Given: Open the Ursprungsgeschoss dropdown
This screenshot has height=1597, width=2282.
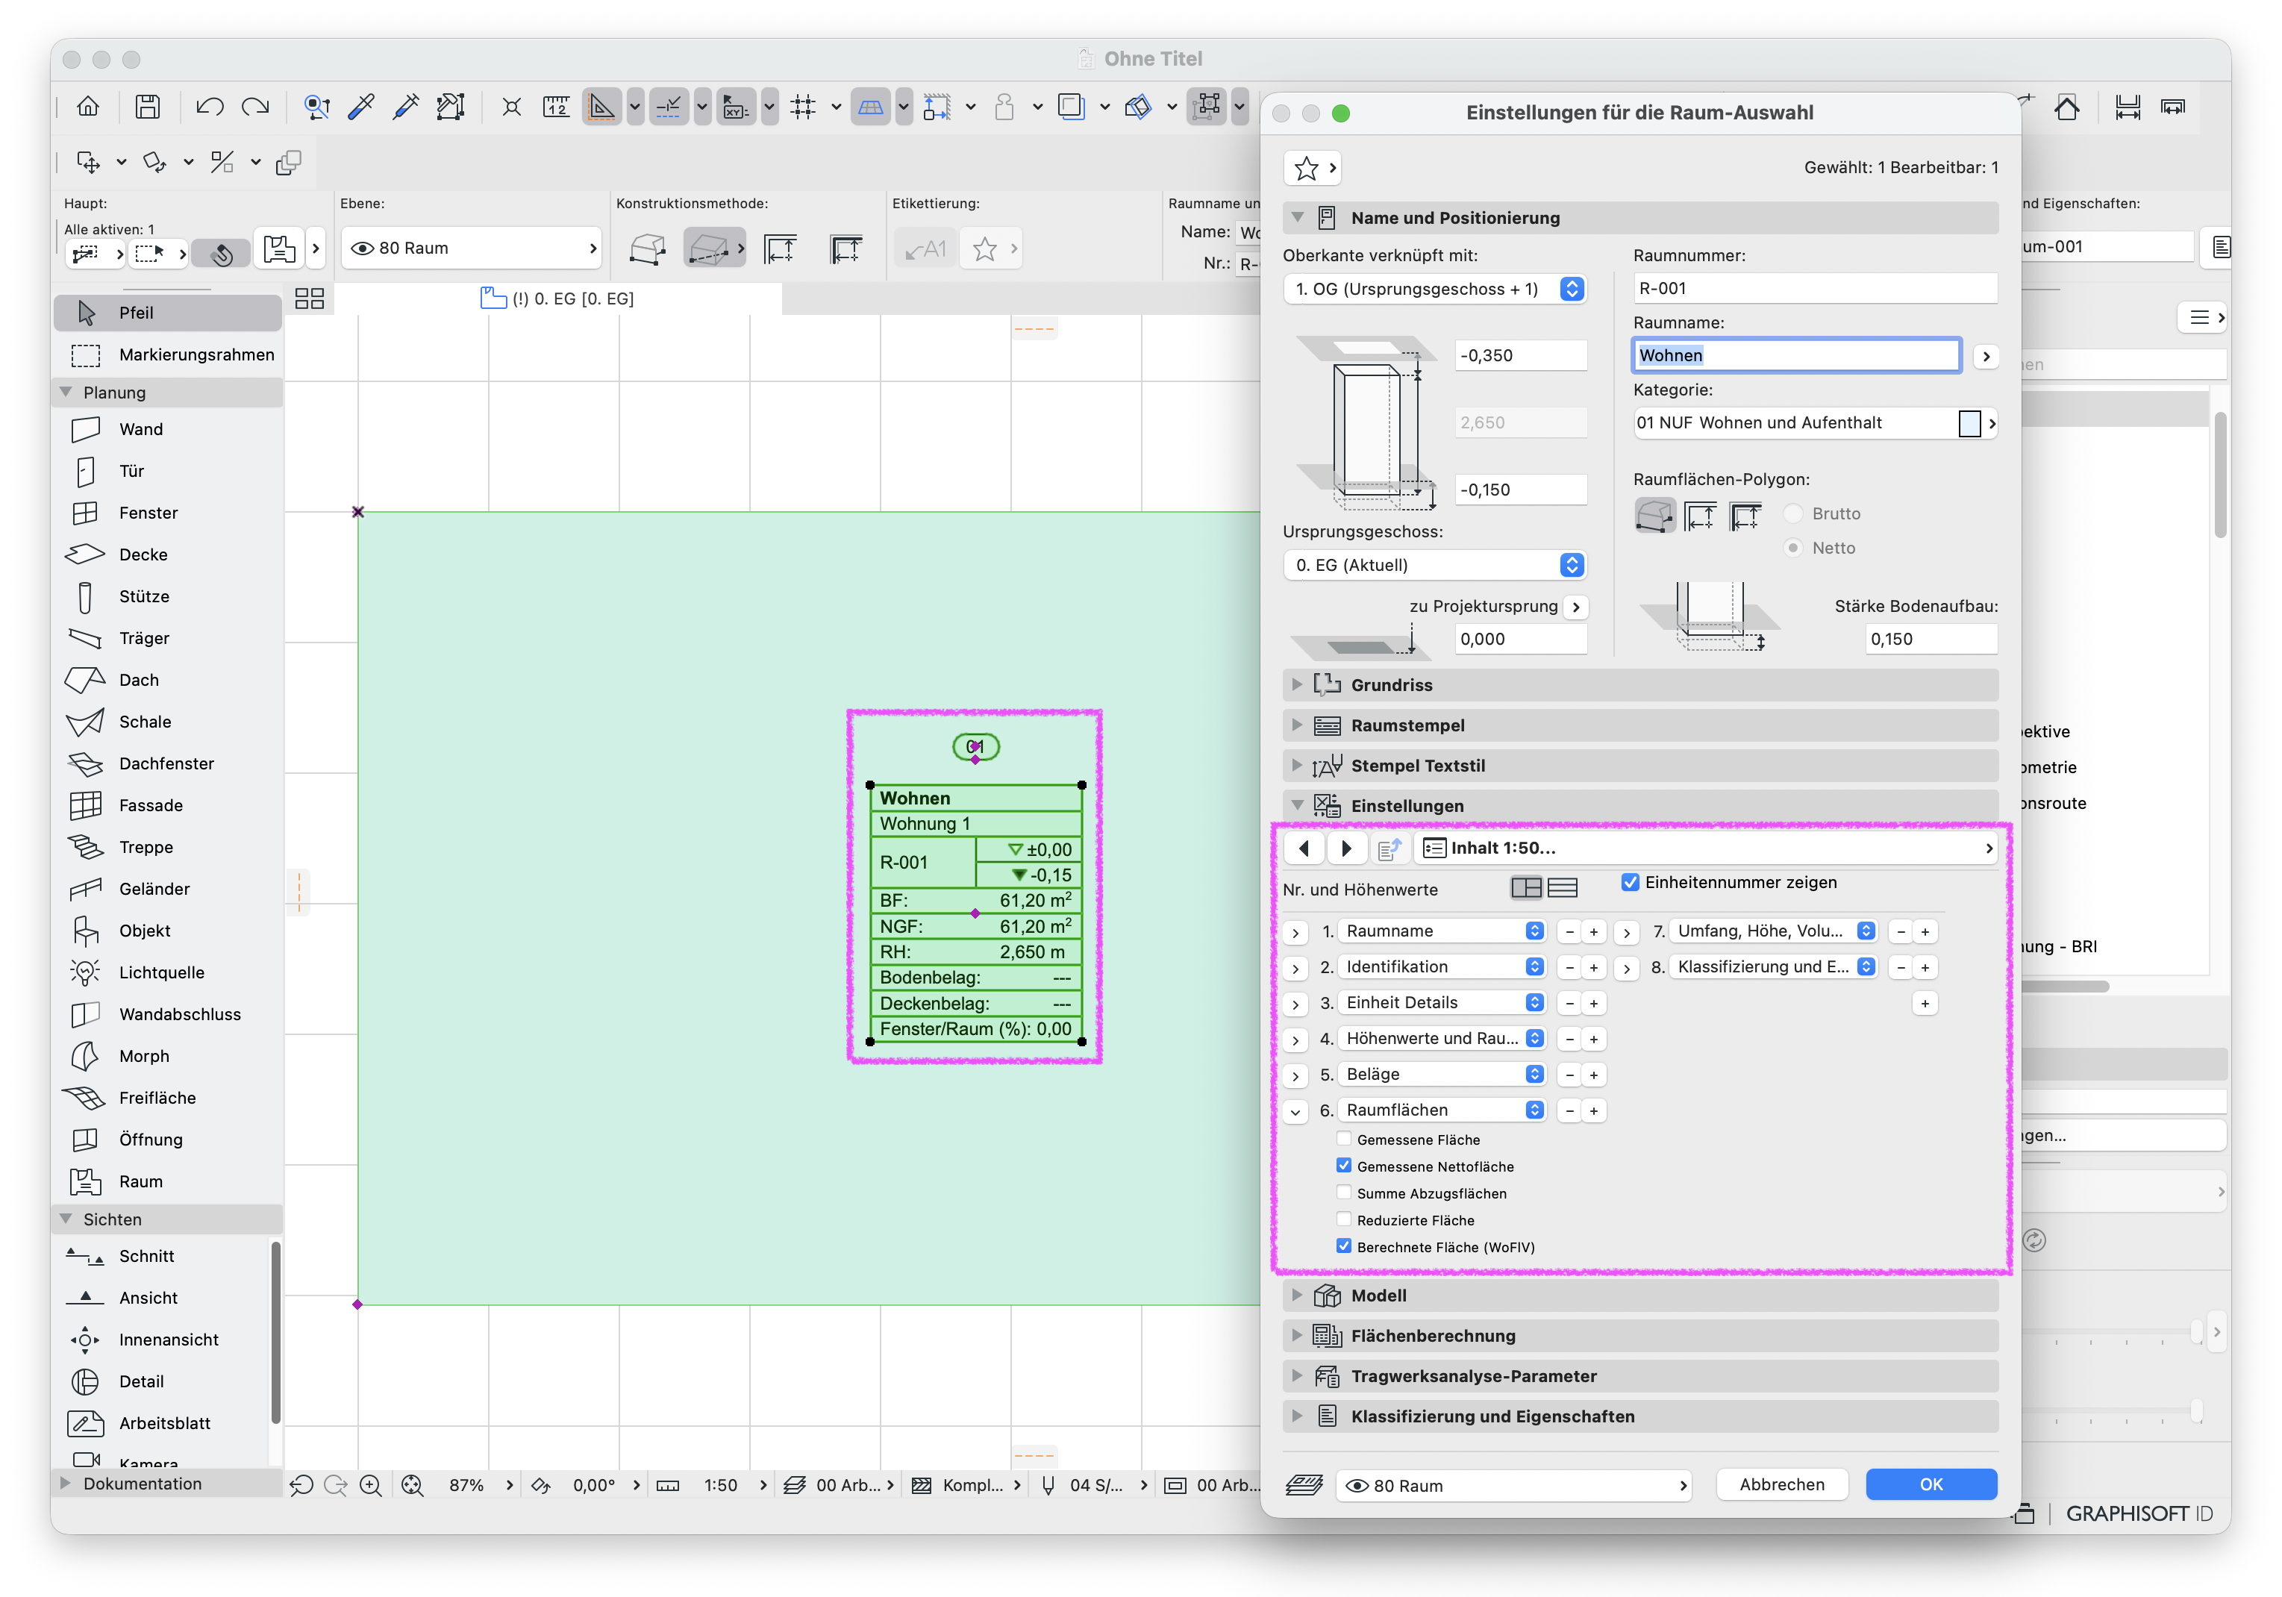Looking at the screenshot, I should pyautogui.click(x=1435, y=566).
